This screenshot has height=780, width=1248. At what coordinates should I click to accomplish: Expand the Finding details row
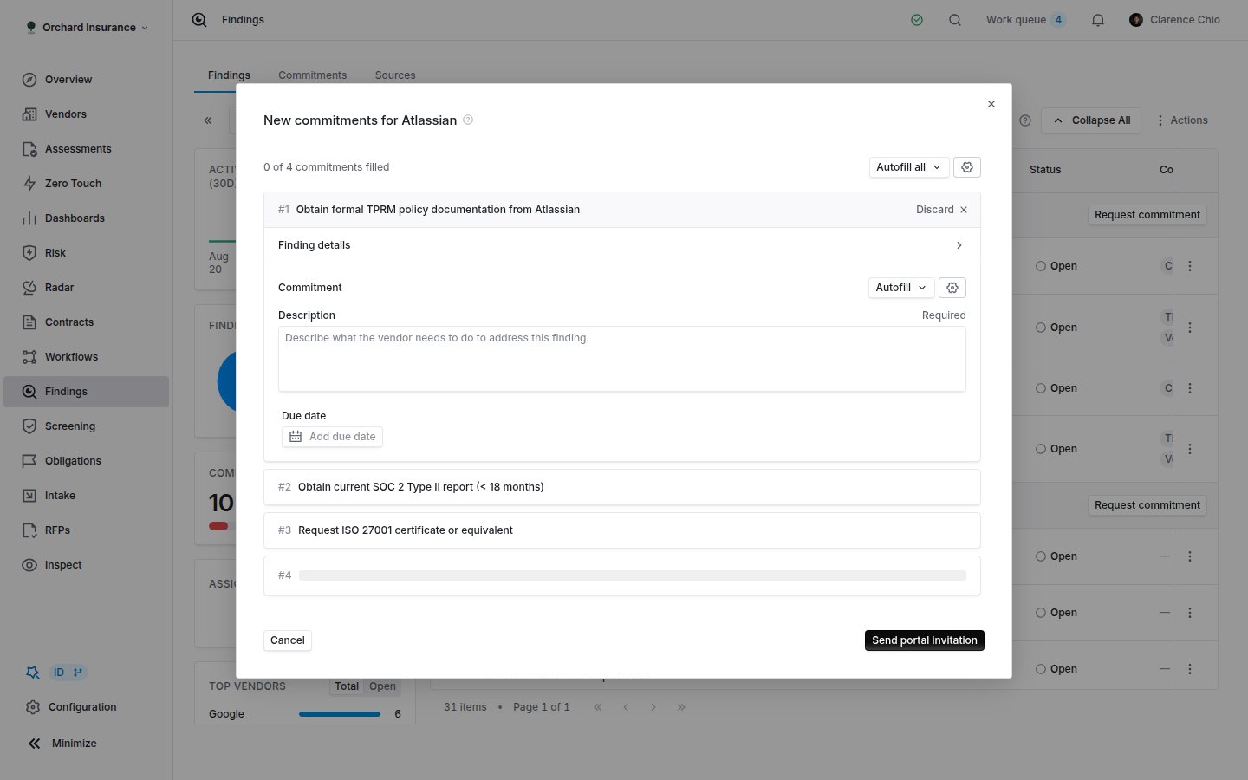tap(622, 245)
